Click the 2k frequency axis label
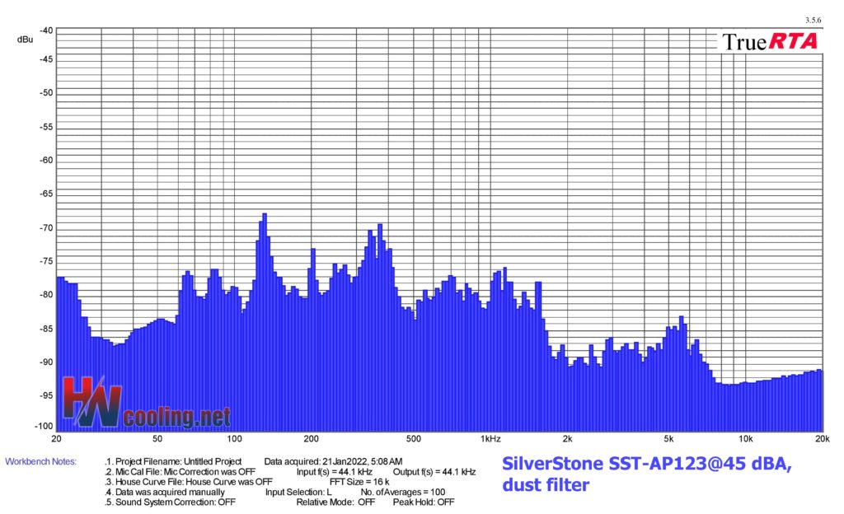The image size is (844, 514). tap(567, 439)
